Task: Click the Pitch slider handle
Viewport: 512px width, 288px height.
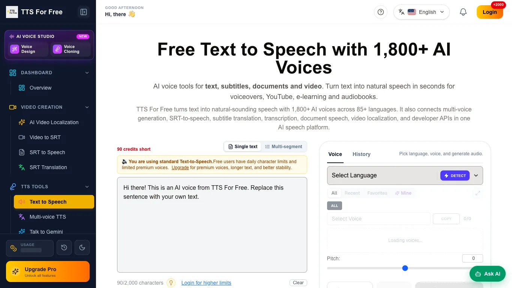Action: pyautogui.click(x=405, y=268)
